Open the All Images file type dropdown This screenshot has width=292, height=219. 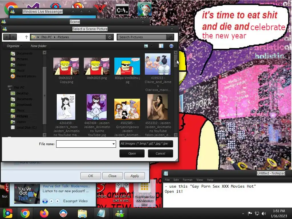(146, 144)
